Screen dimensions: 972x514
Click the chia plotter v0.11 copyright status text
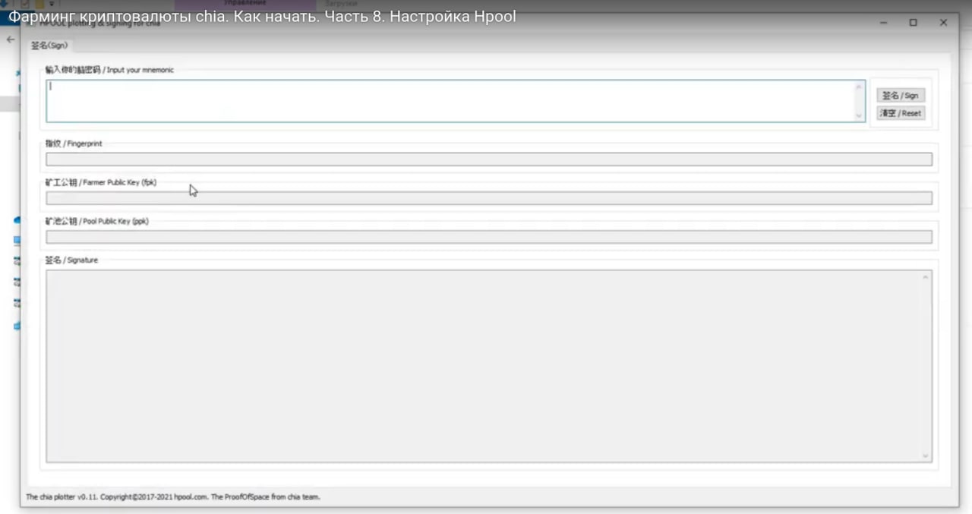tap(173, 497)
